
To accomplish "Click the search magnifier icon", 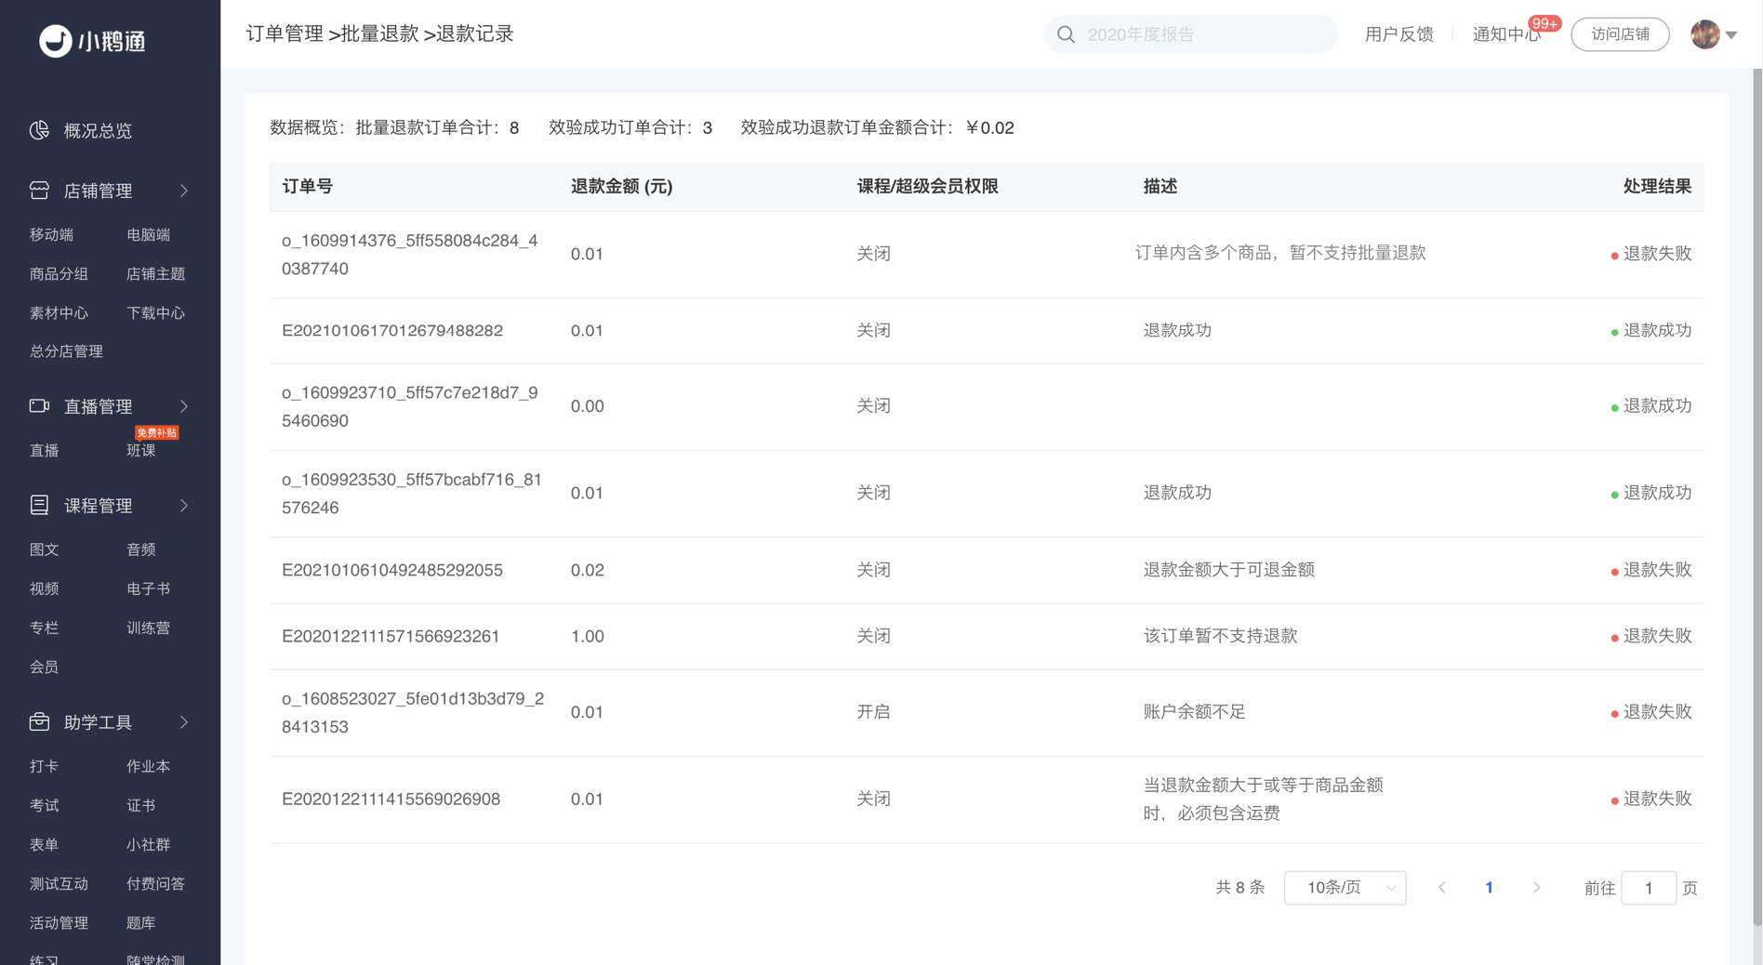I will [x=1067, y=34].
